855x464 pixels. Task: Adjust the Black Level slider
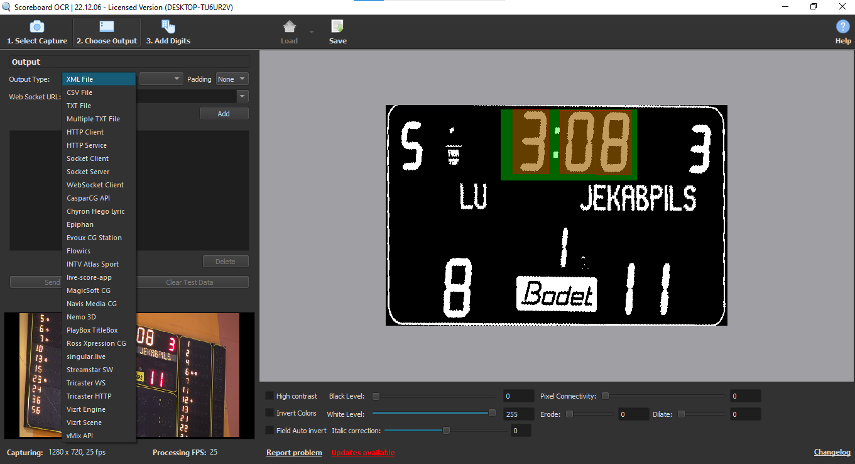(433, 396)
